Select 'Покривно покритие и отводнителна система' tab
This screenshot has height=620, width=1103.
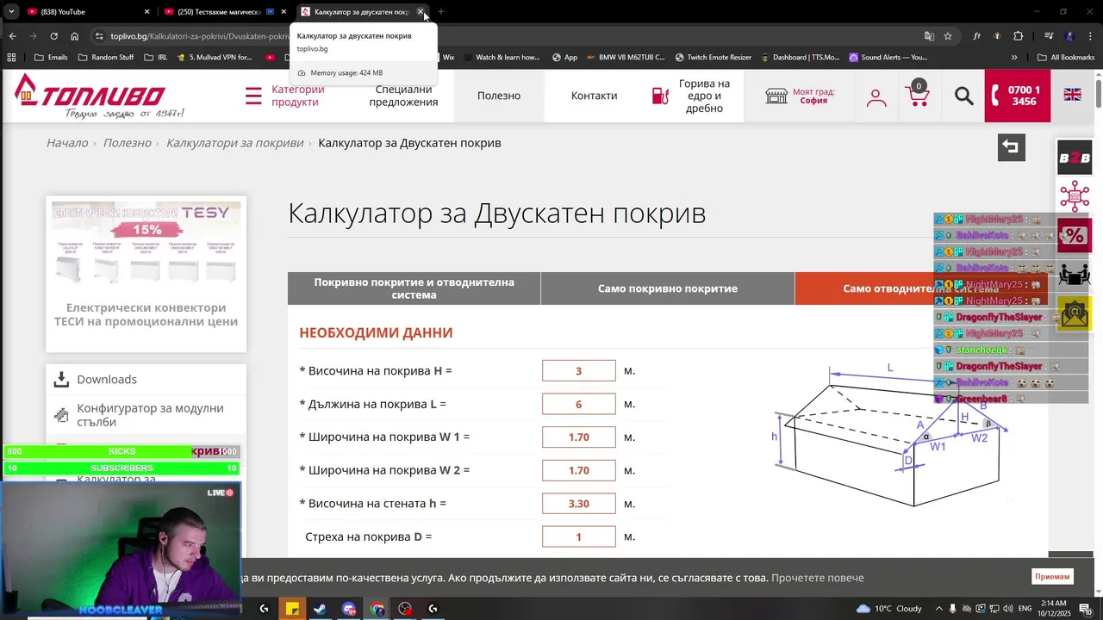point(414,288)
